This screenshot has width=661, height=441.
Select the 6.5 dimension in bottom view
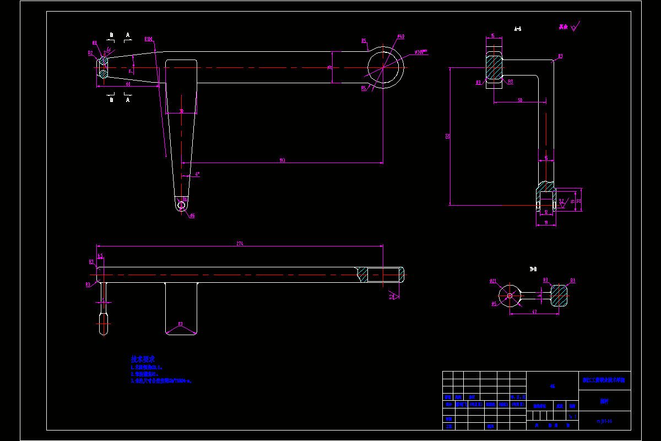pyautogui.click(x=100, y=256)
